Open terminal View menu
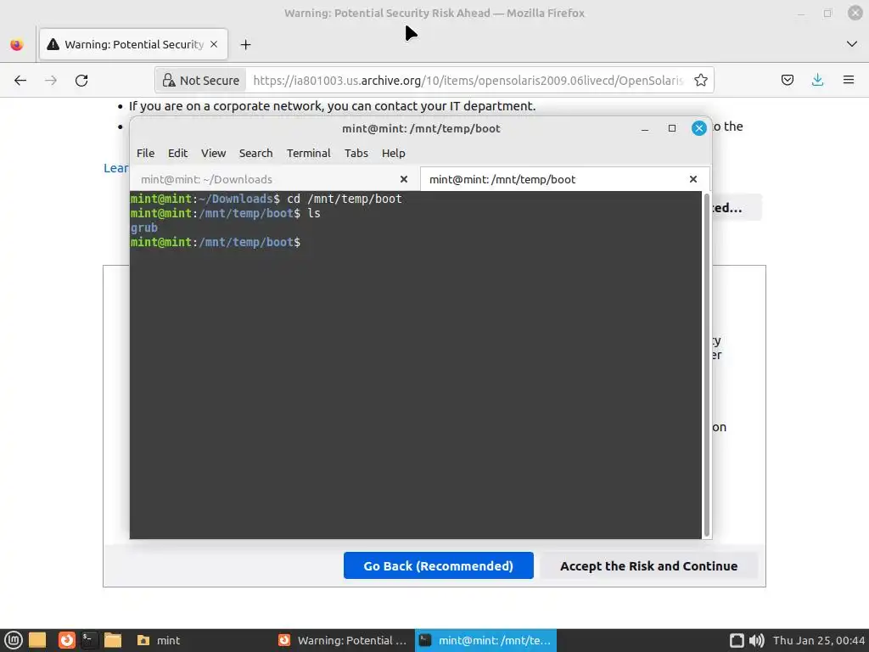The image size is (869, 652). point(213,153)
